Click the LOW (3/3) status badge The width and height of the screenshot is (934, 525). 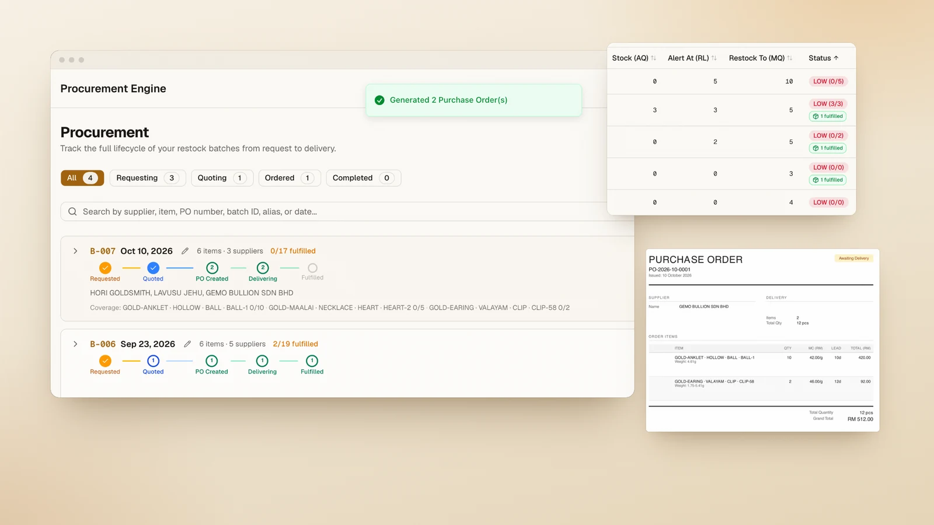[x=828, y=104]
